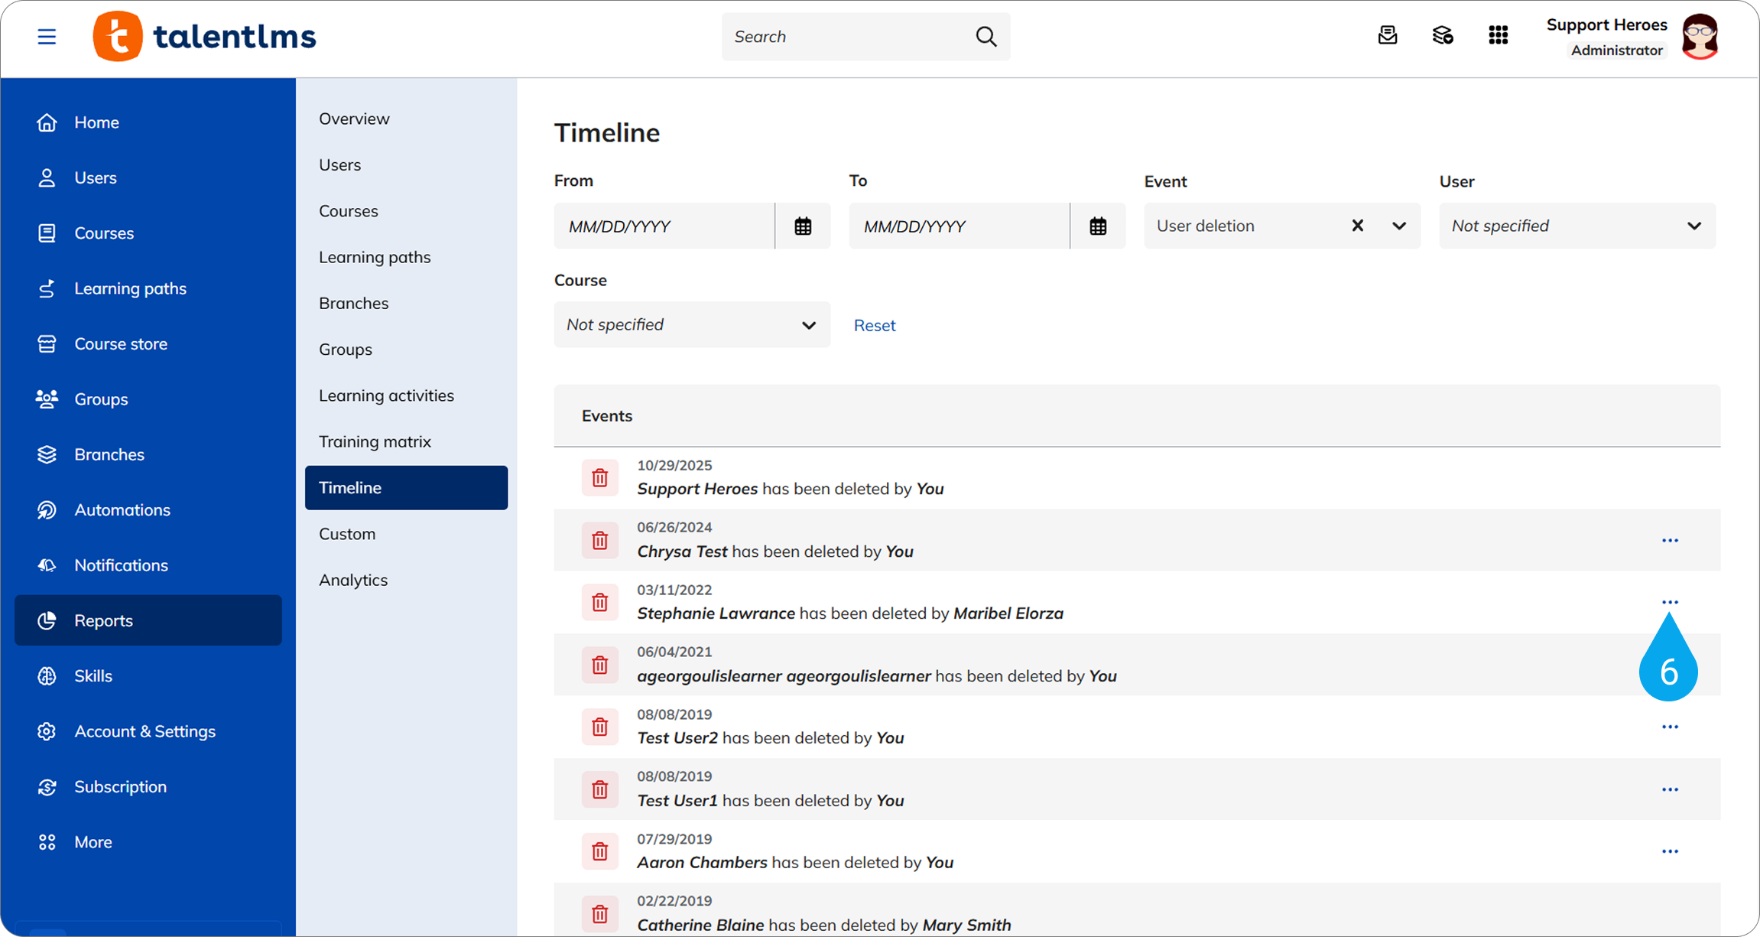Open the branches switcher icon in header
The width and height of the screenshot is (1760, 937).
[x=1443, y=35]
